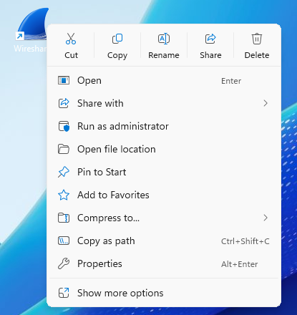
Task: Click the Rename label text
Action: tap(164, 55)
